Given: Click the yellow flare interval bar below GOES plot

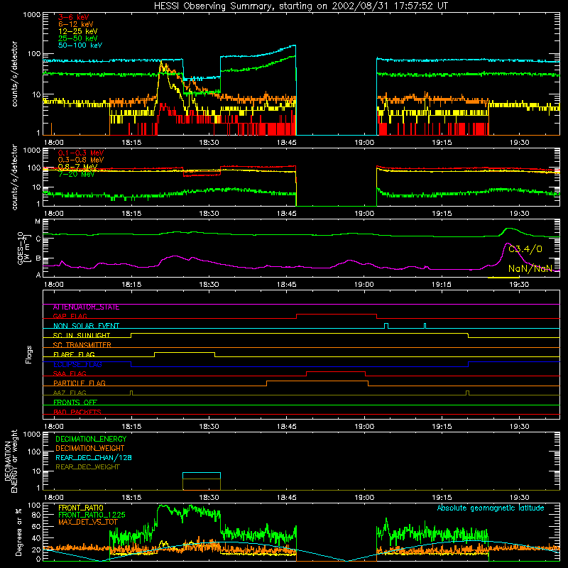Looking at the screenshot, I should pyautogui.click(x=503, y=278).
